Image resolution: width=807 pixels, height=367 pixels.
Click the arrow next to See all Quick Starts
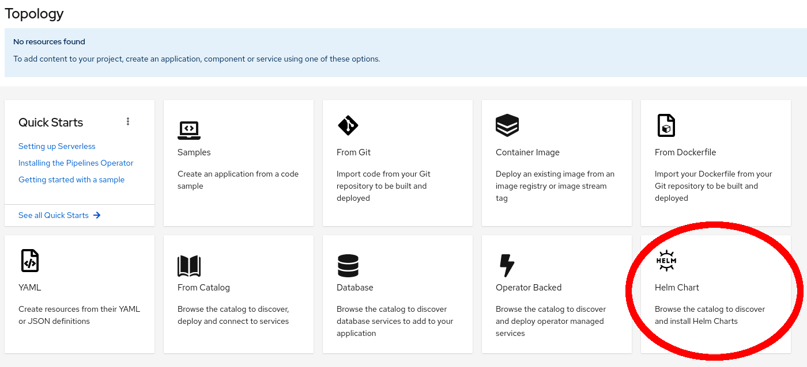coord(97,215)
